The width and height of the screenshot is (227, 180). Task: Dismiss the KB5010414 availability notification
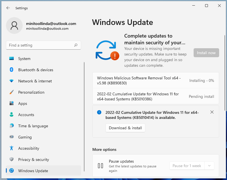[212, 112]
